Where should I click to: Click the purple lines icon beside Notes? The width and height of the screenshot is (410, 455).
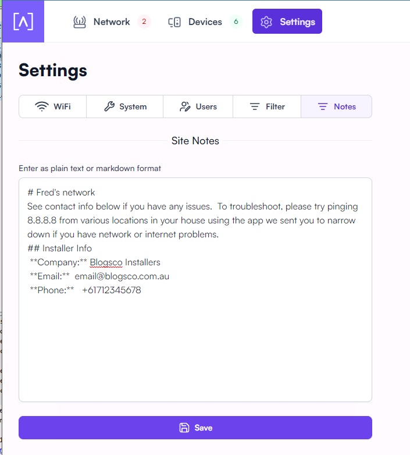pos(323,106)
